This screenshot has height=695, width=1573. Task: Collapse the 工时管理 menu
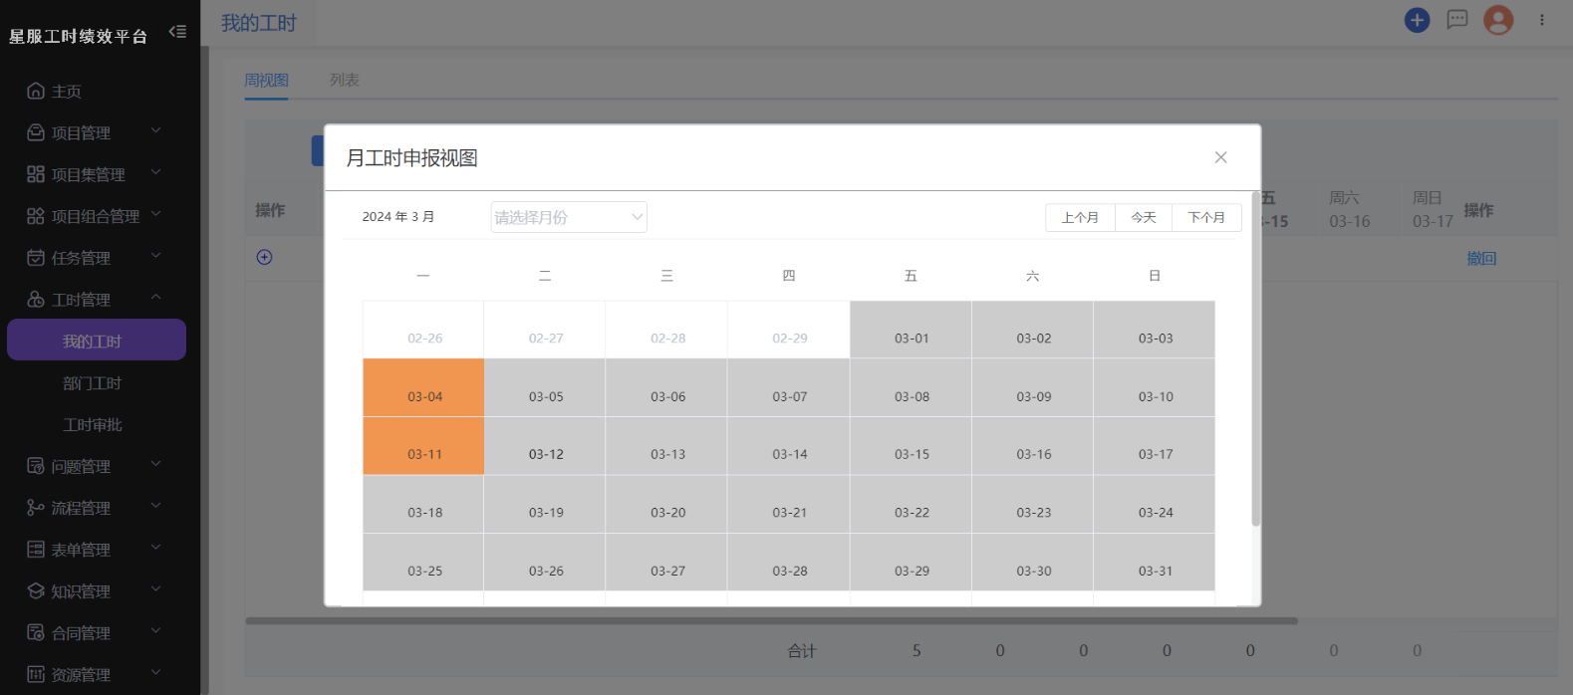pyautogui.click(x=94, y=300)
